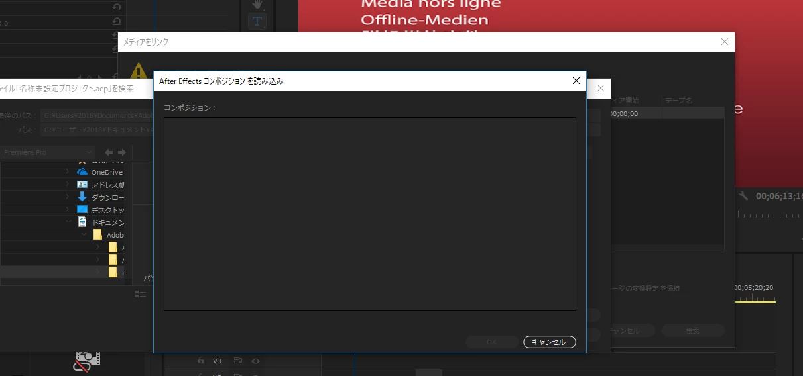
Task: Select the Type tool in Premiere toolbar
Action: (257, 21)
